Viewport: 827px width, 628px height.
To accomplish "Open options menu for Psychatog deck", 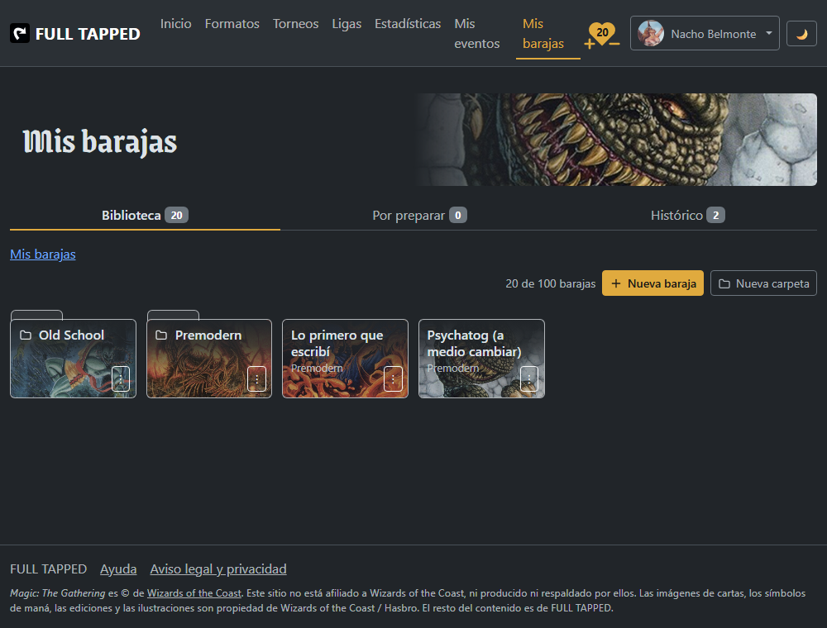I will (528, 378).
